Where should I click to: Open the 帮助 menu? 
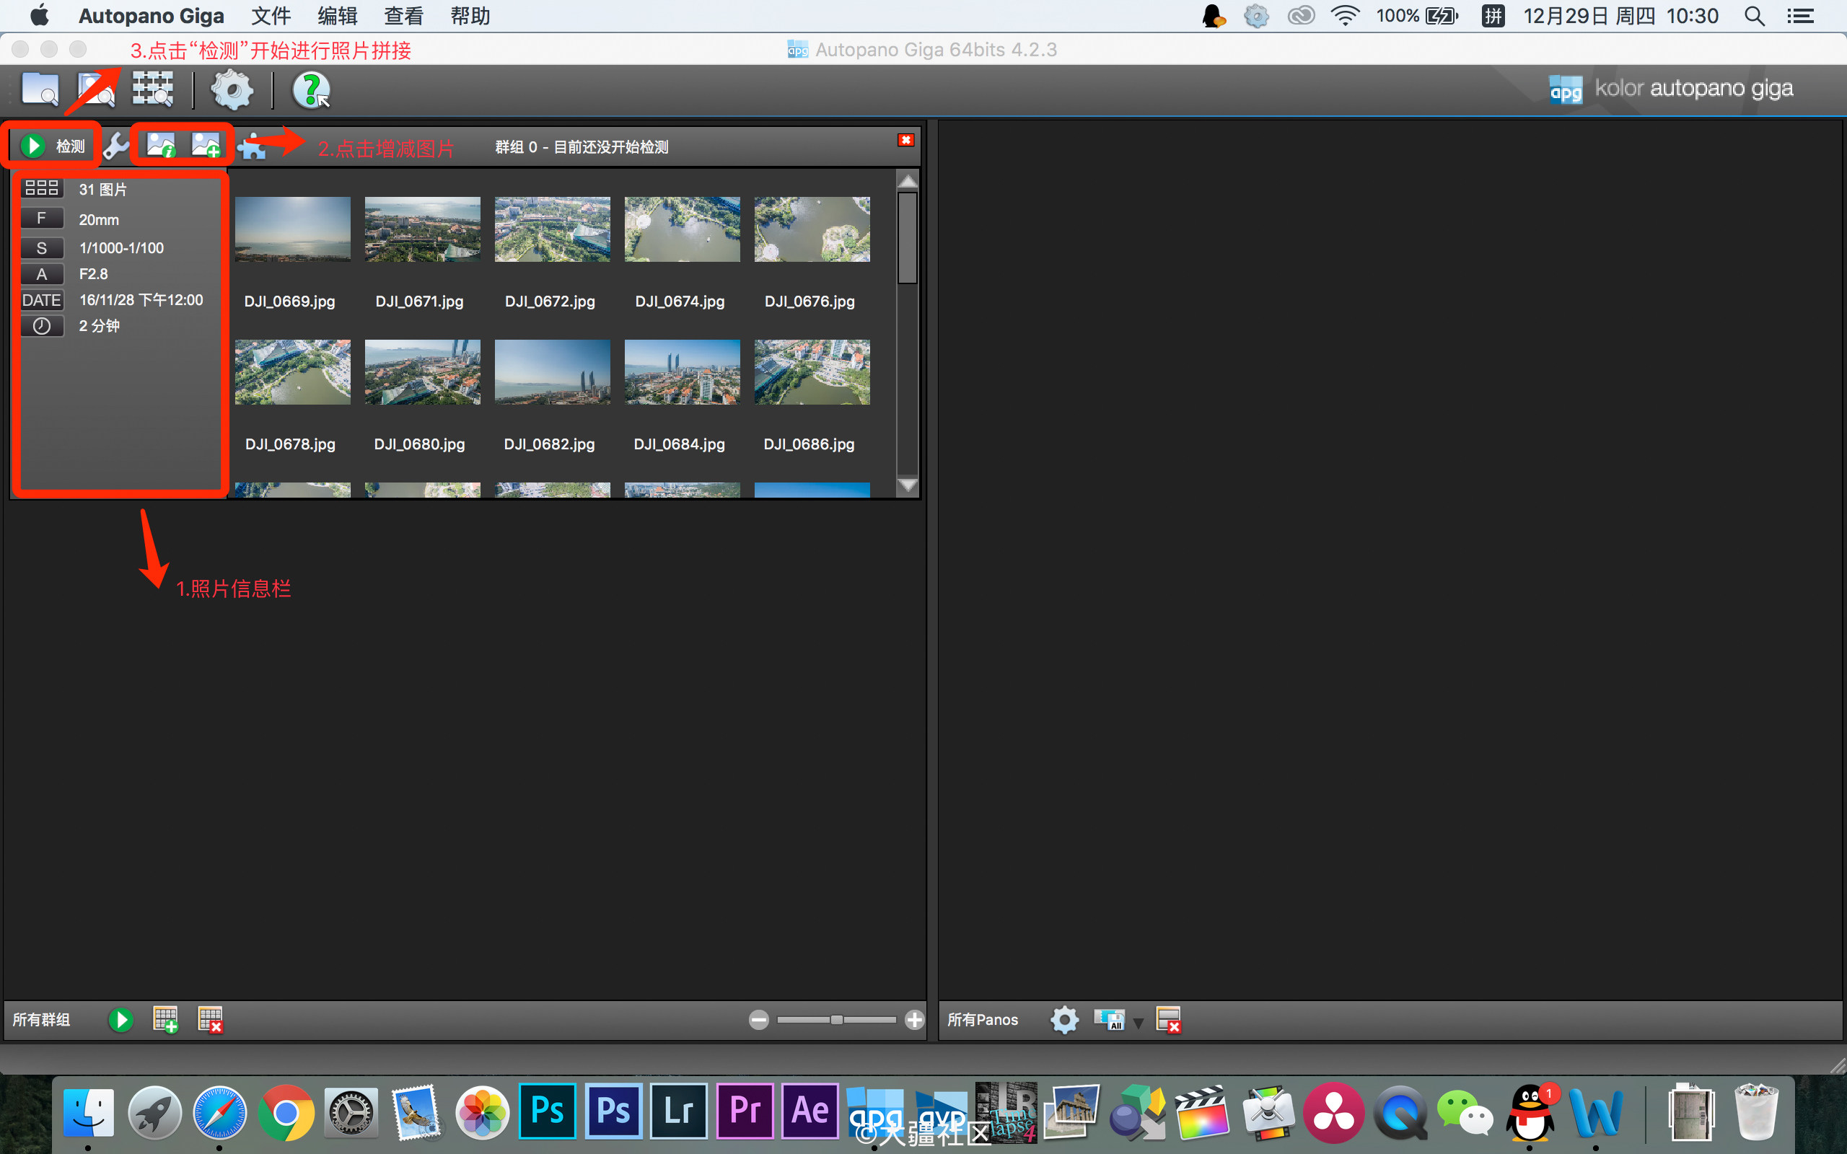coord(470,16)
